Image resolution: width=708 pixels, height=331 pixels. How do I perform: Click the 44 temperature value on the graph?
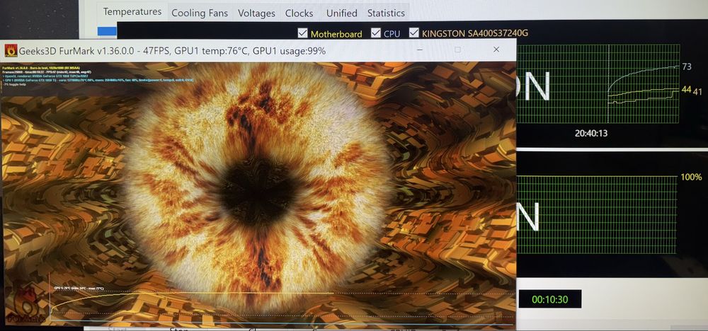coord(686,90)
